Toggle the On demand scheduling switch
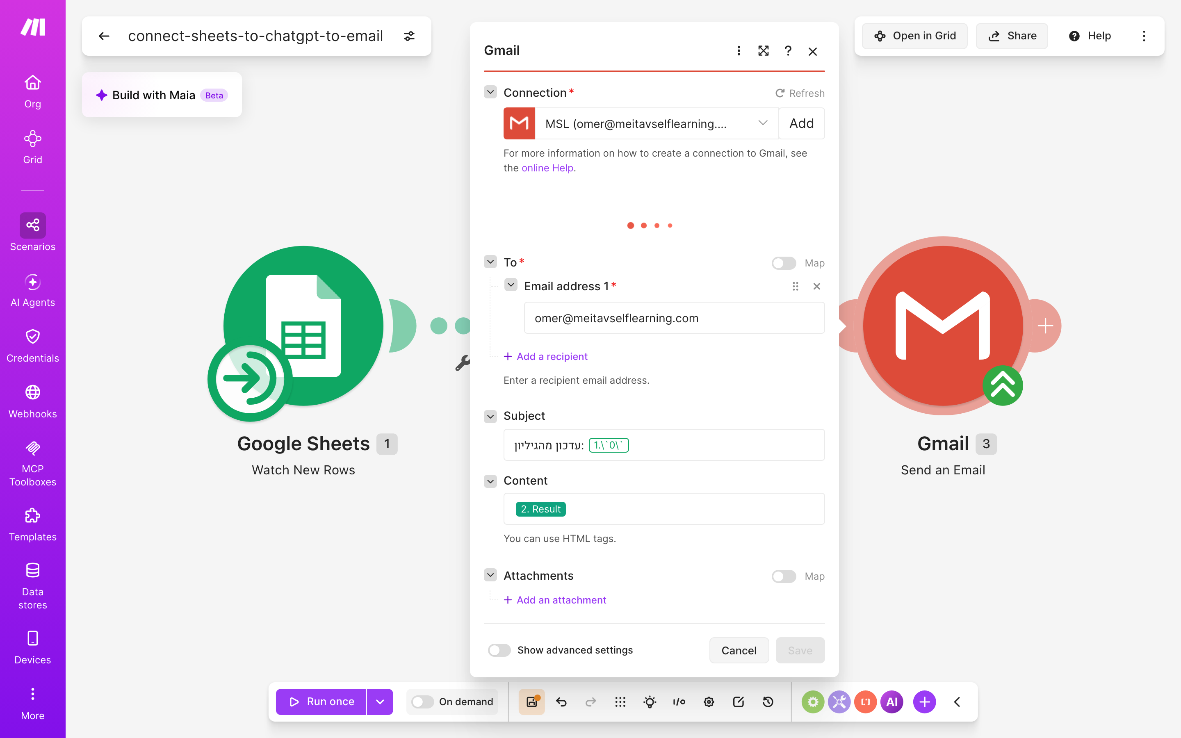The height and width of the screenshot is (738, 1181). click(422, 702)
